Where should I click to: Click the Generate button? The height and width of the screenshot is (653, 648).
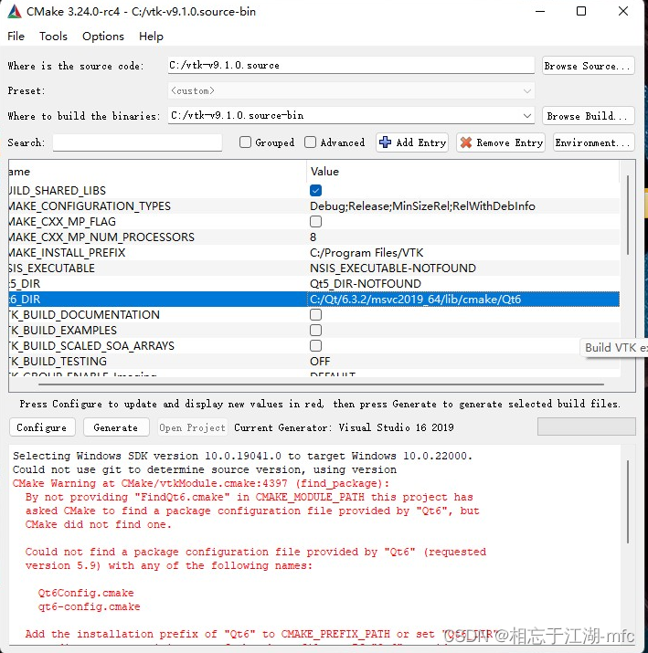click(116, 427)
